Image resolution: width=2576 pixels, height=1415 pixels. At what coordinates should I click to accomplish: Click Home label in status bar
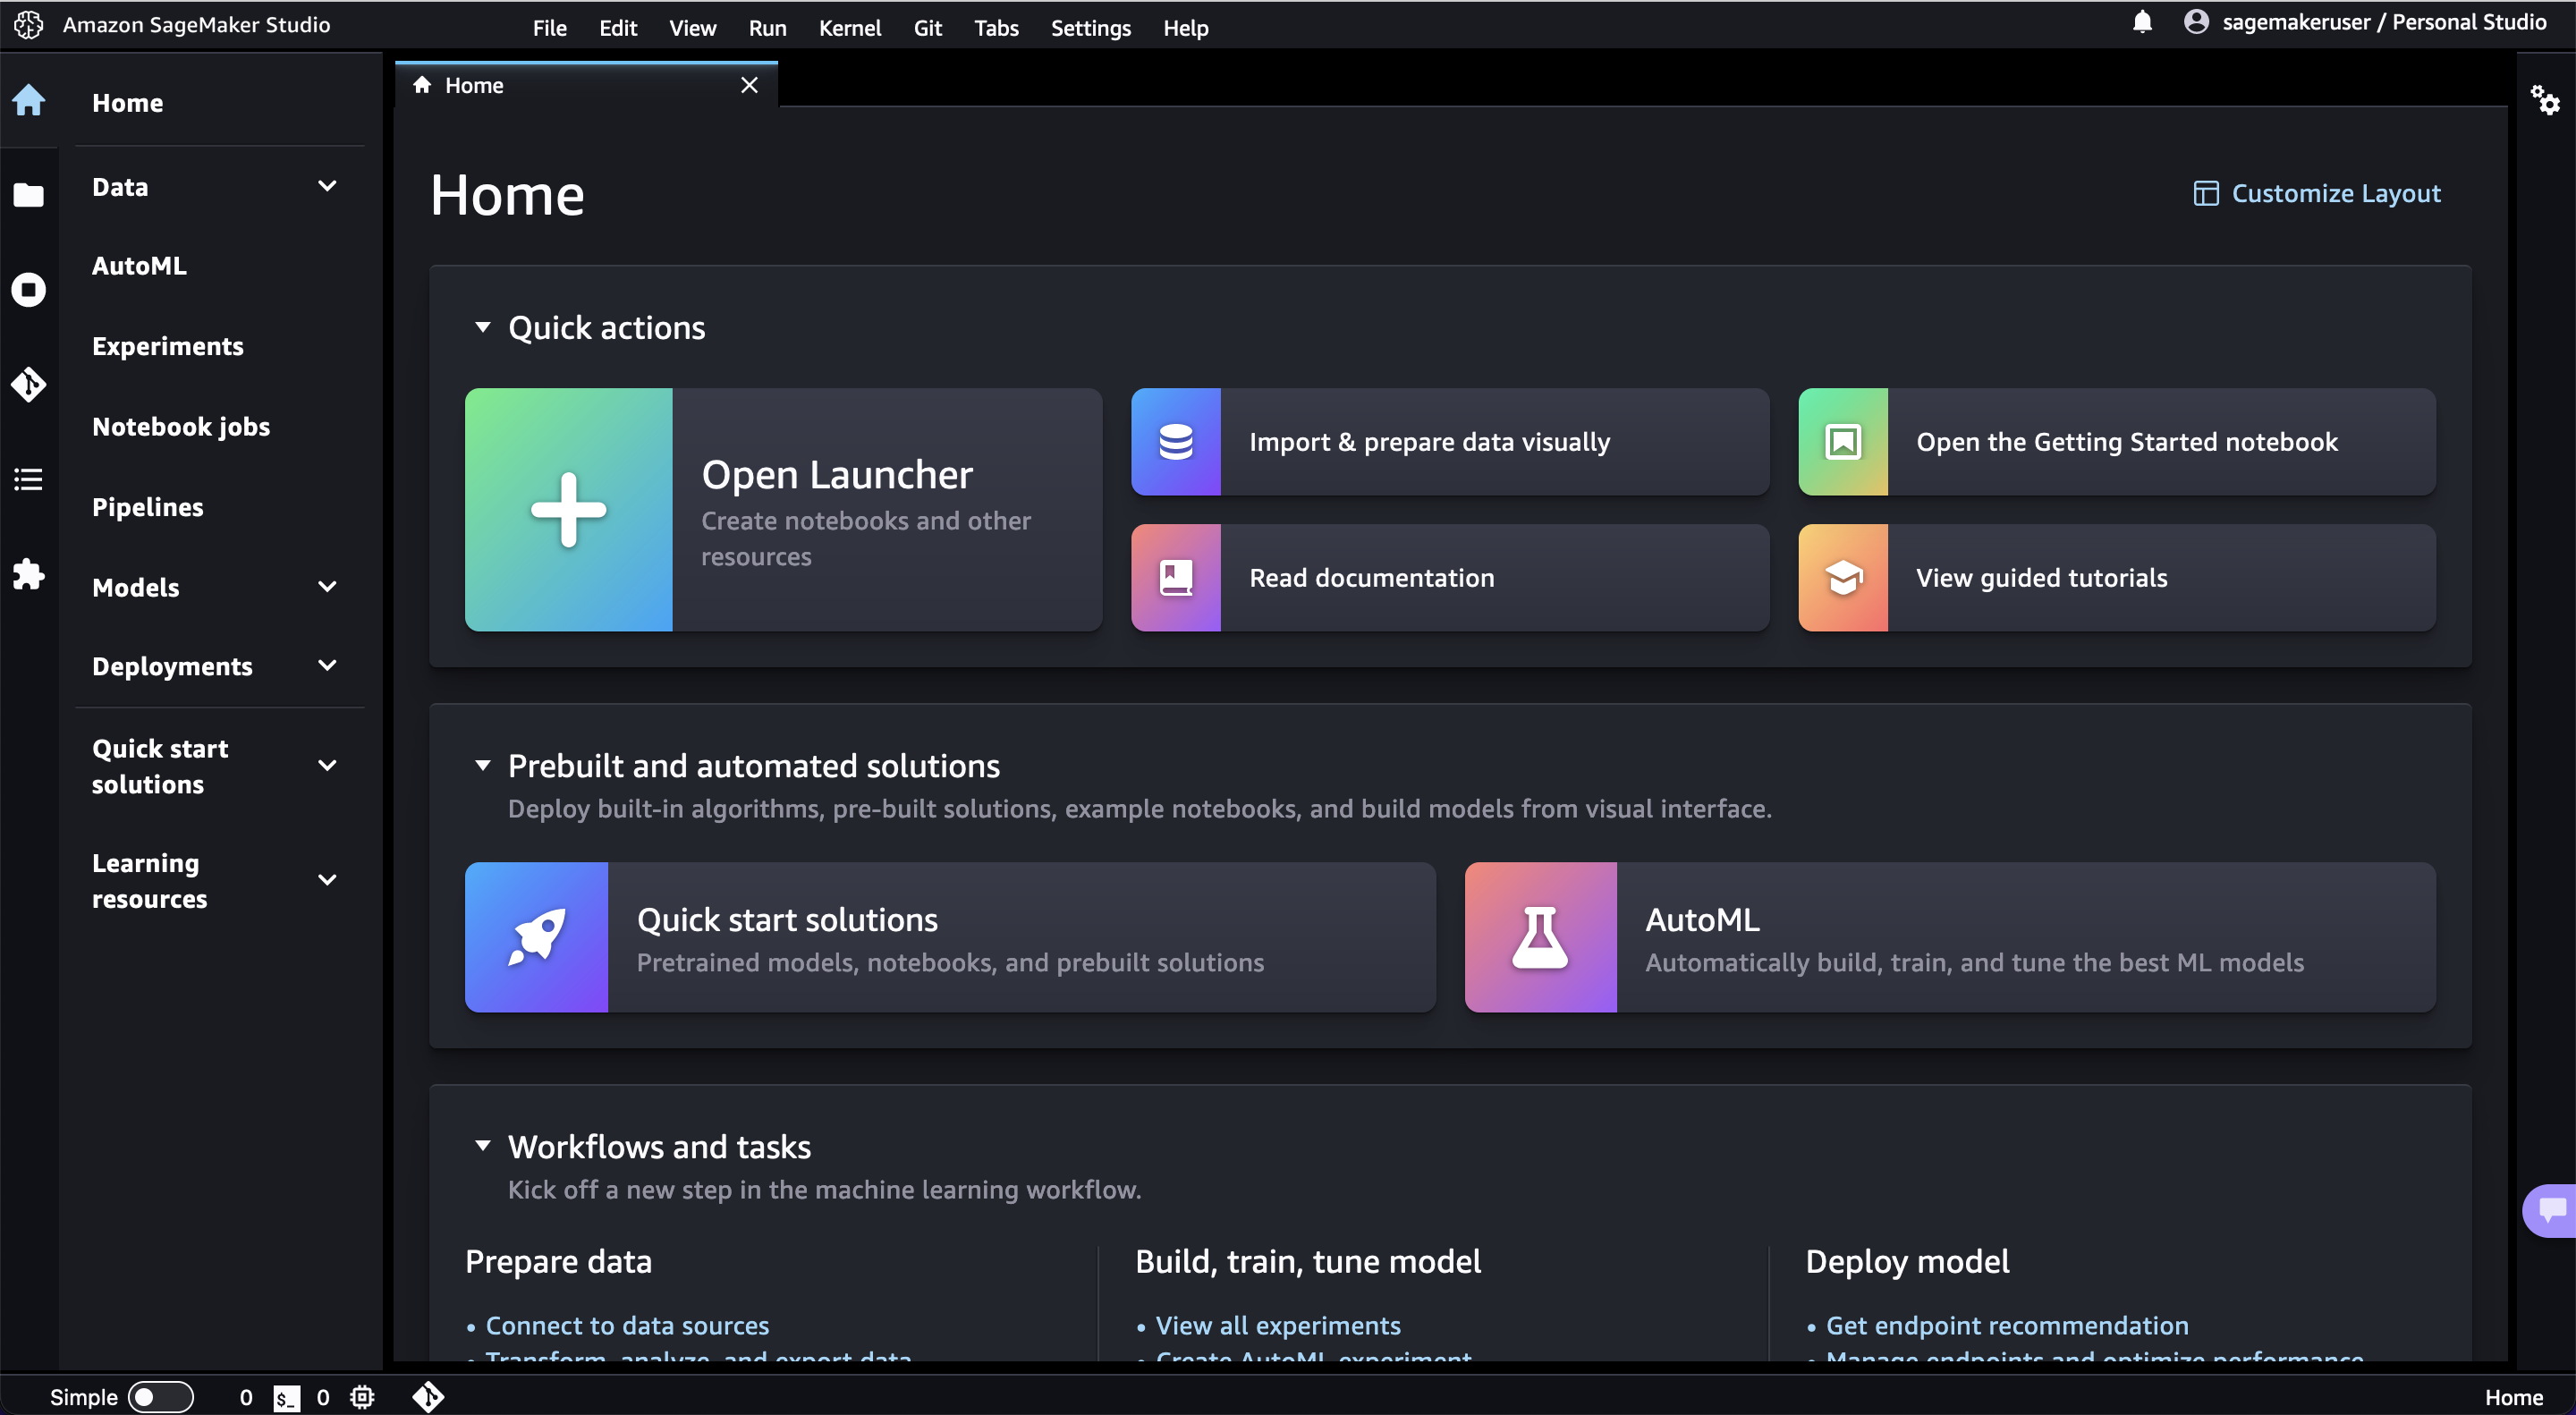click(2514, 1397)
